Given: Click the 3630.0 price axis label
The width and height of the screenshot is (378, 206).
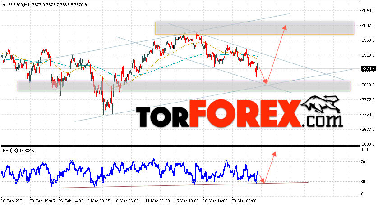Looking at the screenshot, I should (368, 144).
